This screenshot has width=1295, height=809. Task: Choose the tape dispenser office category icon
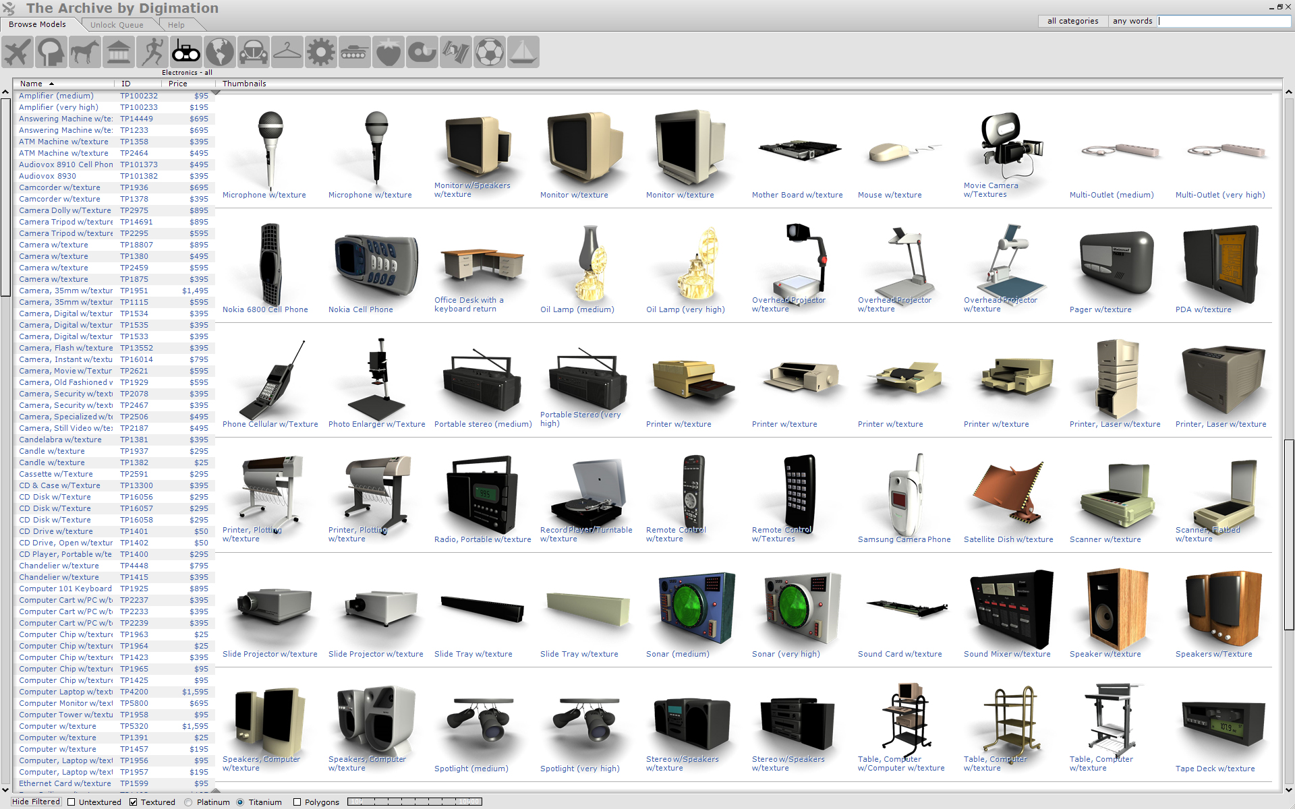(422, 52)
